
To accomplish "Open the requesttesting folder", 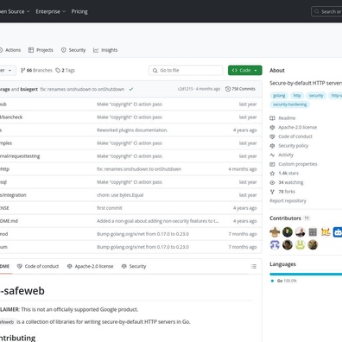I will point(20,156).
